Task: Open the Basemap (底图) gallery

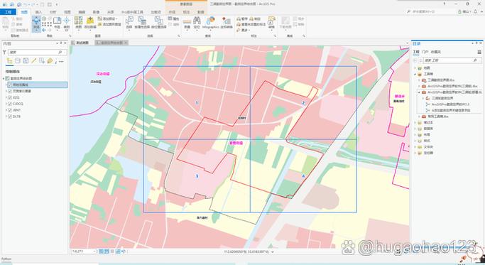Action: coord(79,23)
